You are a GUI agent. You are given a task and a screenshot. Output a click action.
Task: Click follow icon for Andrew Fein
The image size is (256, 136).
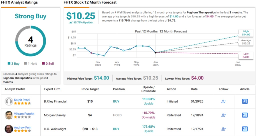(223, 129)
